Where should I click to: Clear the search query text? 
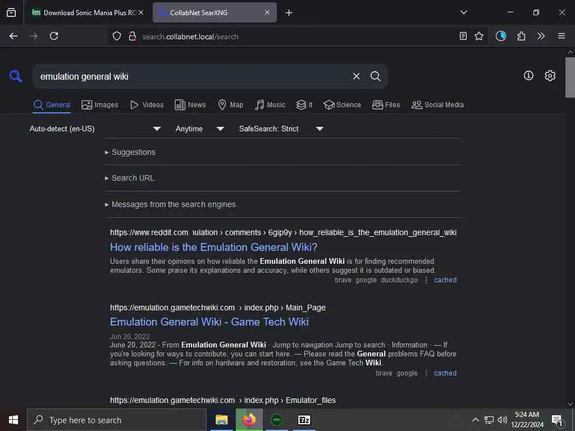pos(356,76)
